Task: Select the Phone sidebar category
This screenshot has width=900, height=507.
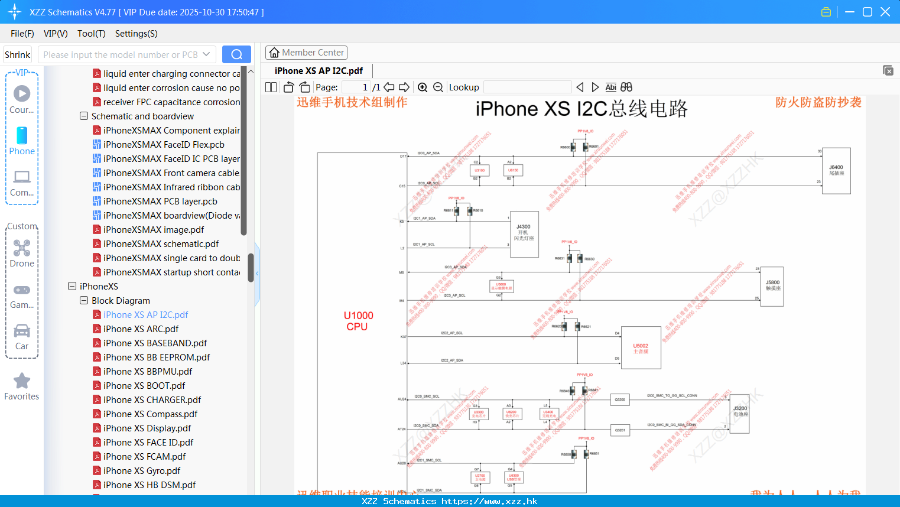Action: tap(22, 141)
